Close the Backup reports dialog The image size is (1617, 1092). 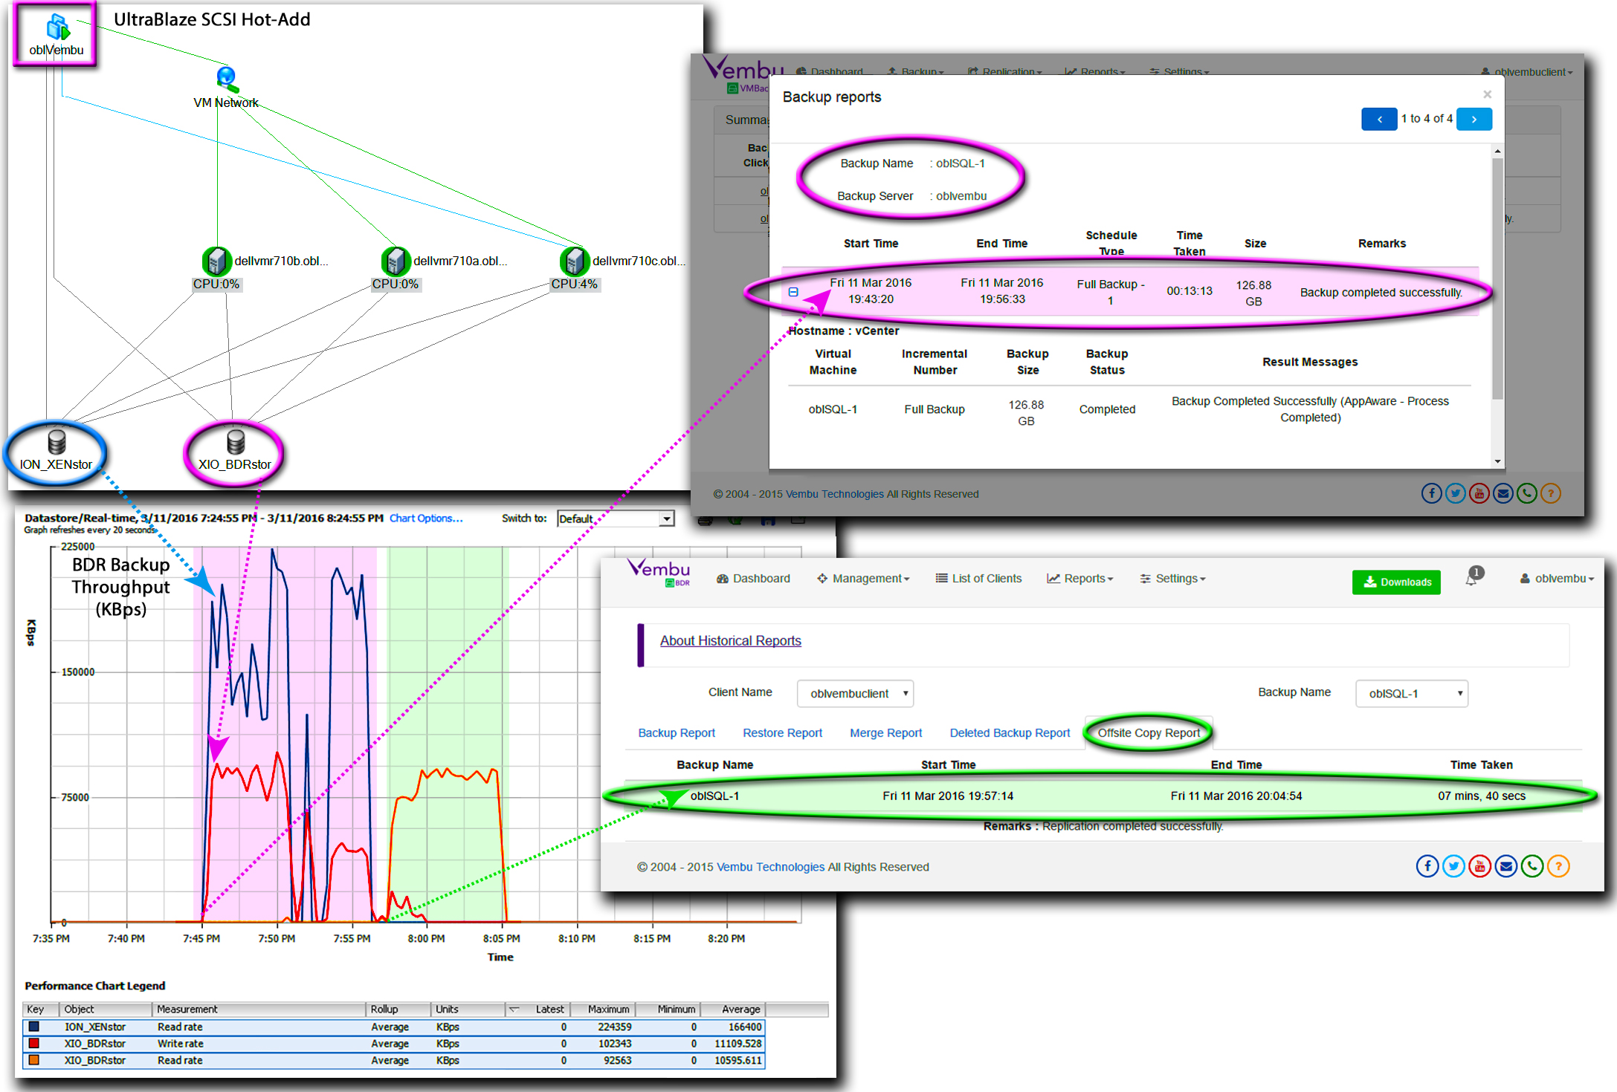(x=1487, y=94)
